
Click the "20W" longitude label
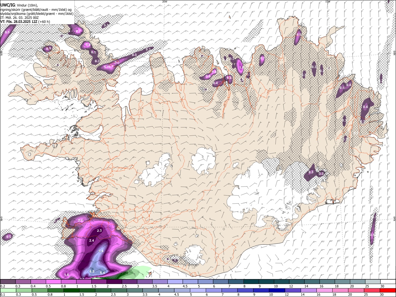[165, 2]
